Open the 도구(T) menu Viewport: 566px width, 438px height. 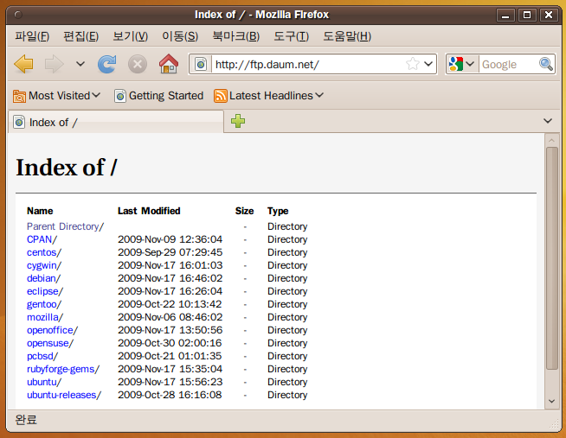[x=291, y=36]
